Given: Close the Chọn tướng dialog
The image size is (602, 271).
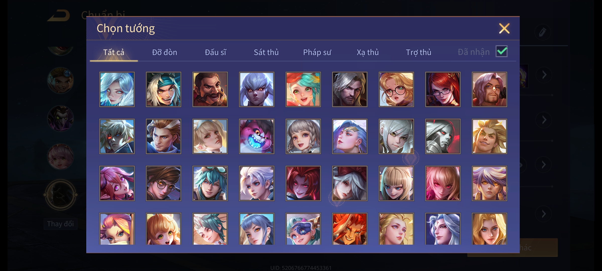Looking at the screenshot, I should 504,28.
